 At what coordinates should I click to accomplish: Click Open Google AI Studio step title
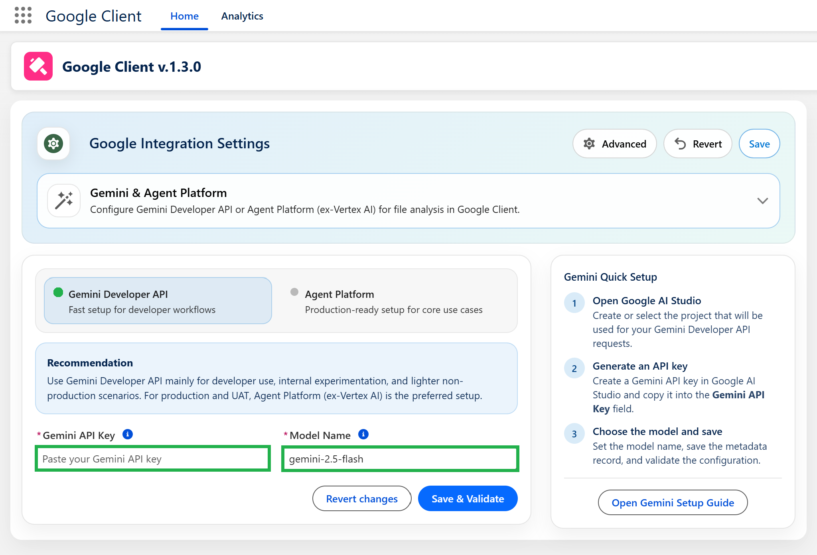(647, 301)
